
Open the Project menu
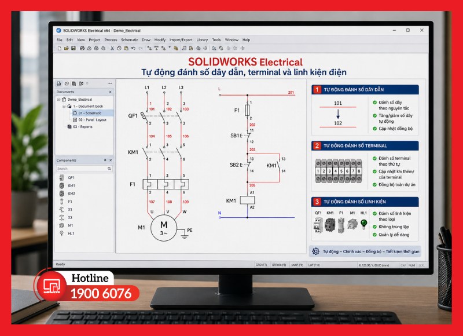[x=94, y=40]
